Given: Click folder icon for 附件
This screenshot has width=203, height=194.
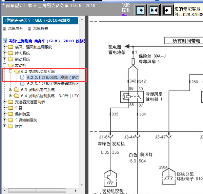Looking at the screenshot, I should point(11,126).
